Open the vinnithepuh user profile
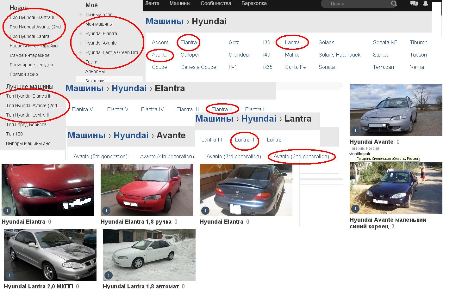 coord(359,154)
